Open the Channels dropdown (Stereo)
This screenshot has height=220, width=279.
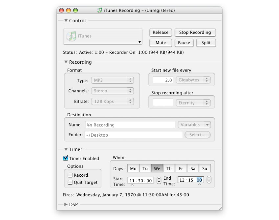tap(113, 91)
